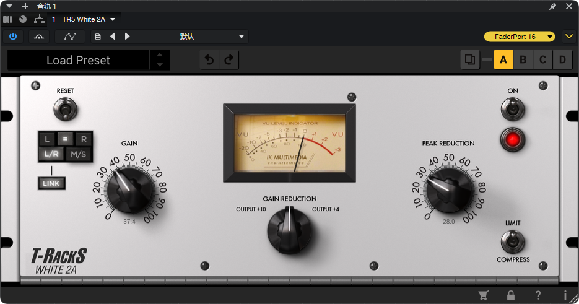Screen dimensions: 579x304
Task: Add a new insert with plus icon
Action: [25, 6]
